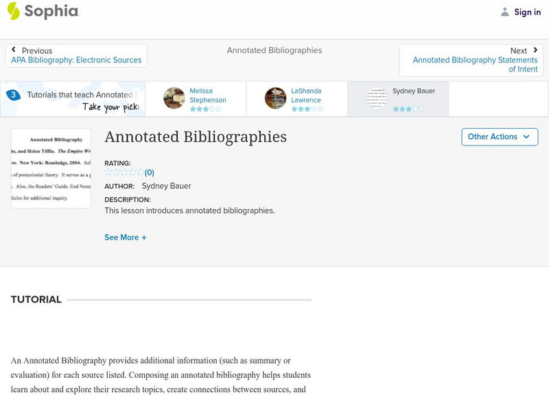
Task: Select LaShanda Lawrence's avatar picture
Action: coord(275,98)
